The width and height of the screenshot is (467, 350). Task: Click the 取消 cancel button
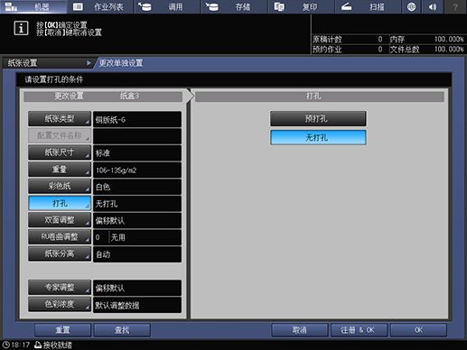coord(300,330)
